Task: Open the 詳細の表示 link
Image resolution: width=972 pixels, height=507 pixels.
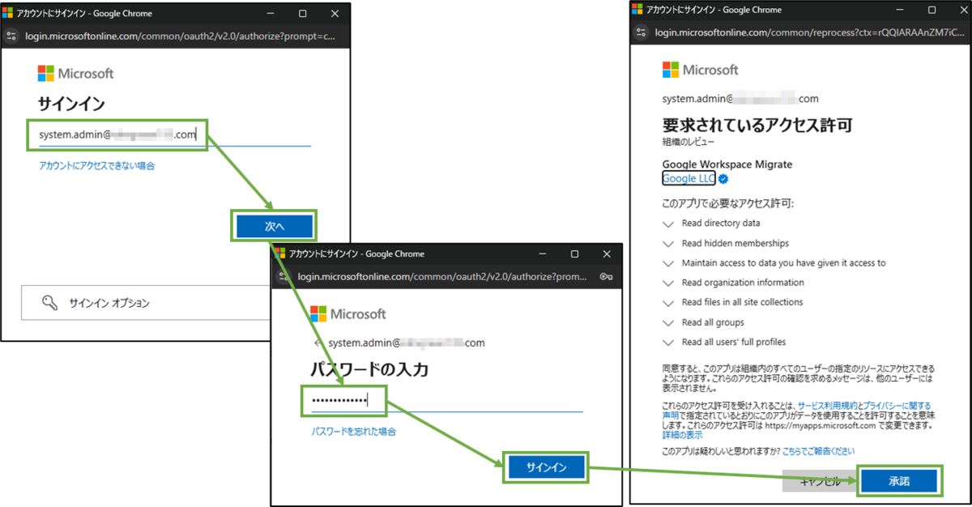Action: pos(683,434)
